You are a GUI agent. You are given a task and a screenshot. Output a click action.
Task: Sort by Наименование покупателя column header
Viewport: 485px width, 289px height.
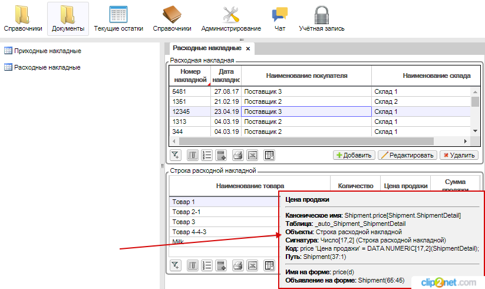coord(306,75)
